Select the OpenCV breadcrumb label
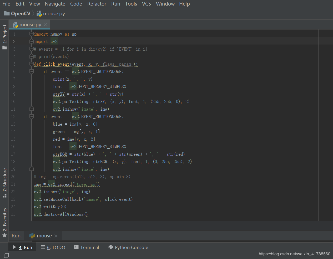The width and height of the screenshot is (333, 259). point(21,13)
